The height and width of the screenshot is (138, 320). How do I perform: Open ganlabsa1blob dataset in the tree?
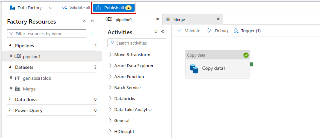point(37,78)
